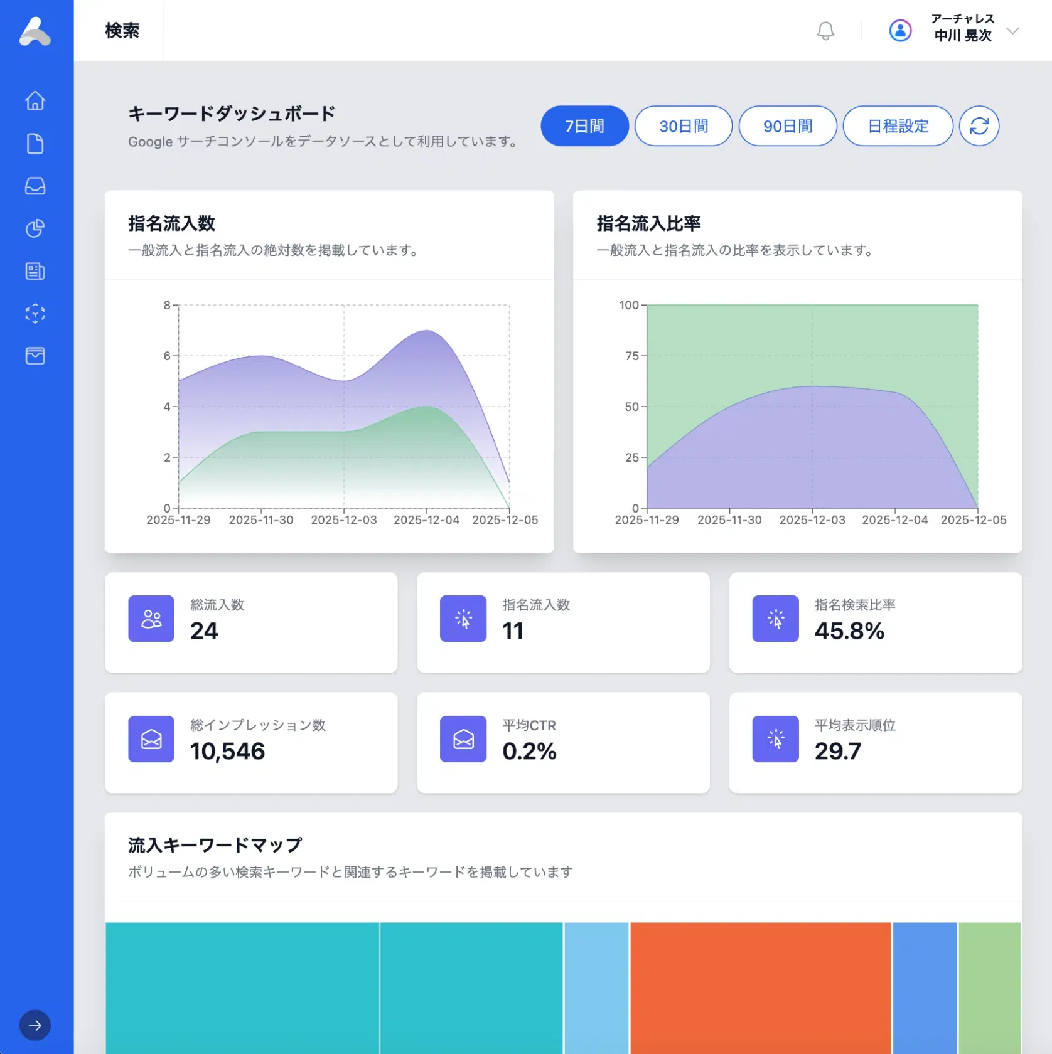Image resolution: width=1052 pixels, height=1054 pixels.
Task: Switch to the 30日間 period filter
Action: (x=683, y=126)
